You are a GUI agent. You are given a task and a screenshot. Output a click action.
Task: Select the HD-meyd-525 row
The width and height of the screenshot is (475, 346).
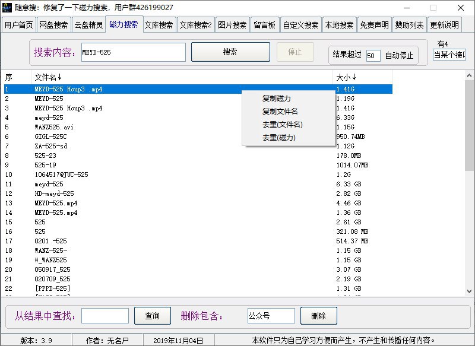click(x=198, y=193)
